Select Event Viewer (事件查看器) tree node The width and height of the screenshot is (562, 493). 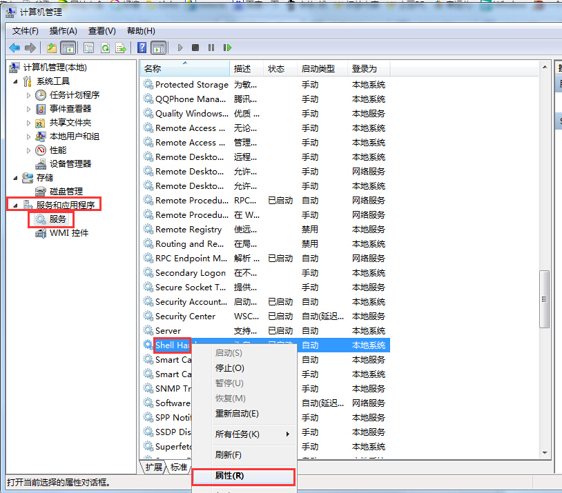(x=70, y=108)
